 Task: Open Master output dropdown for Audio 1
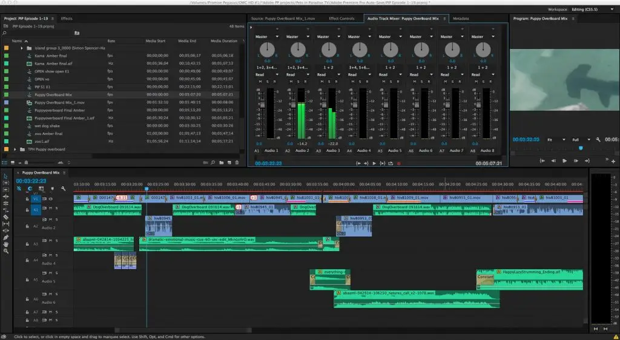click(267, 36)
